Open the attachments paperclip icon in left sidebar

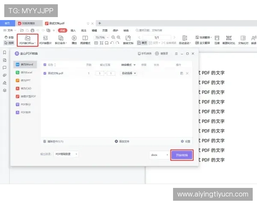click(5, 75)
